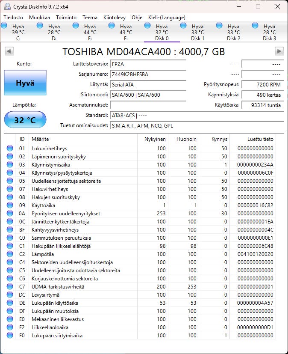Go to previous disk with left arrow
Viewport: 288px width, 354px height.
[9, 51]
